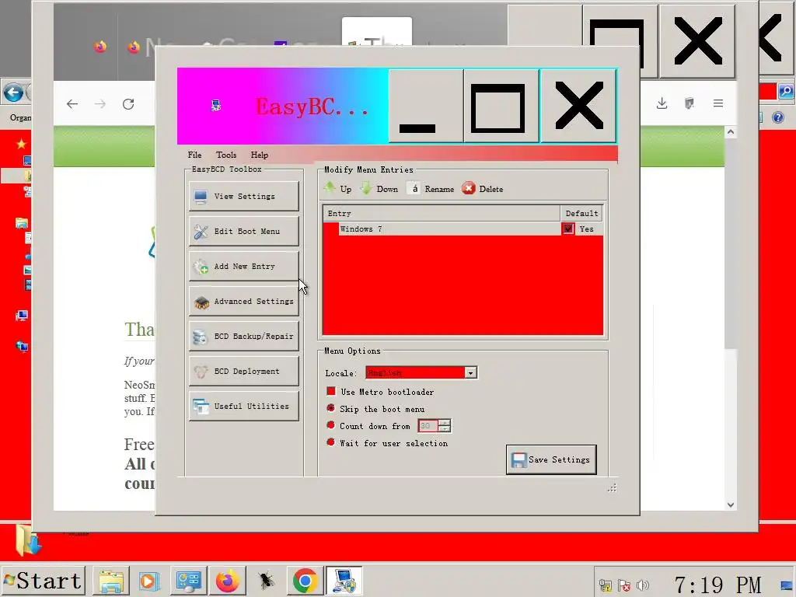Move the boot entry Down
The height and width of the screenshot is (597, 796).
(x=379, y=188)
